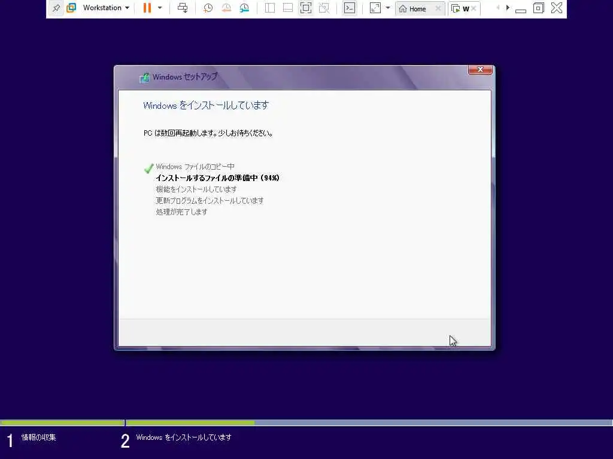Go to the previous tab arrow
The image size is (613, 459).
[x=497, y=7]
